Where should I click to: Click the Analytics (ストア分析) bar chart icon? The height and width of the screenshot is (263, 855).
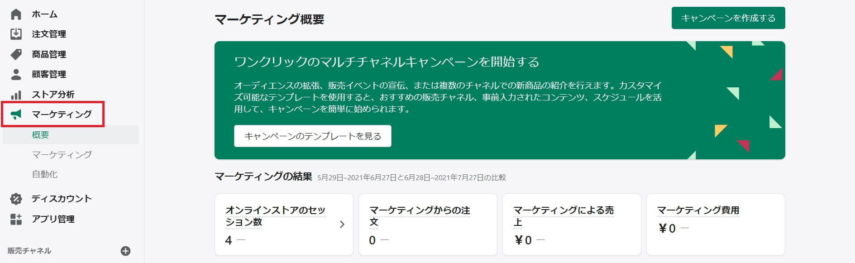(16, 95)
